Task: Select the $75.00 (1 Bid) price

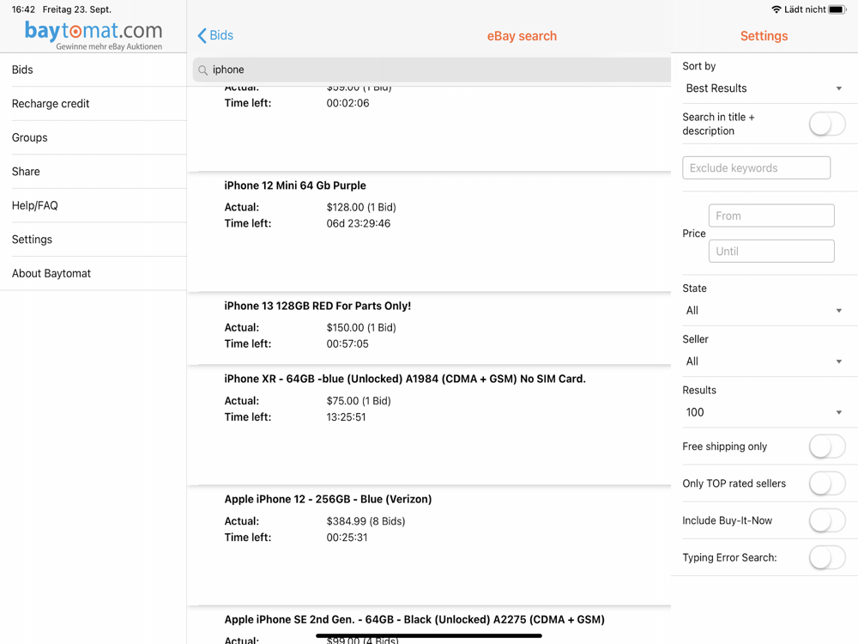Action: coord(359,401)
